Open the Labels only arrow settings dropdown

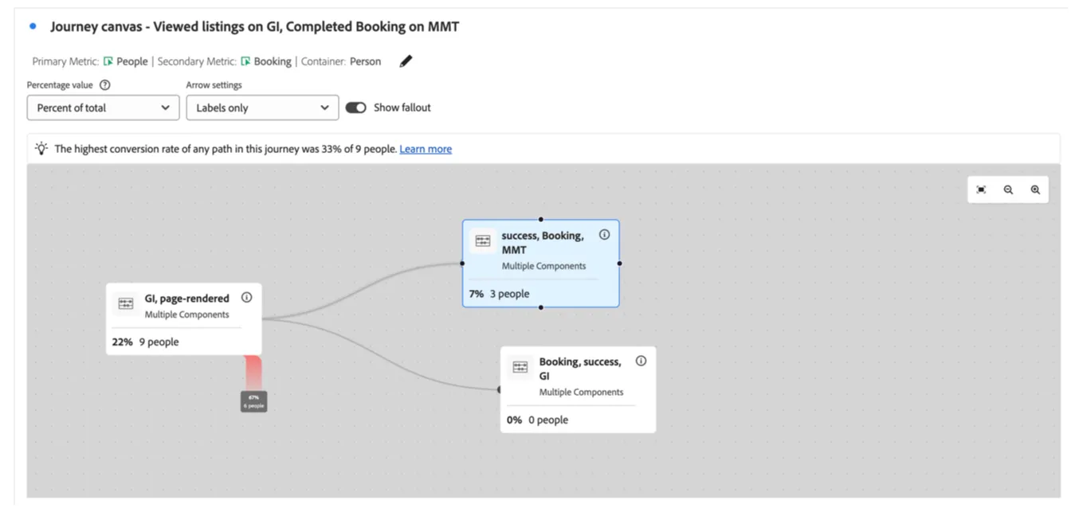(262, 107)
